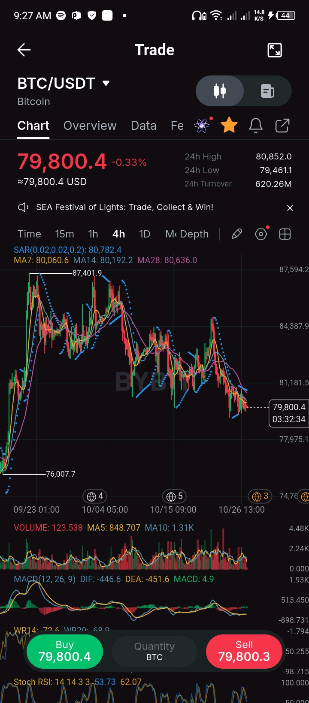Tap the 87,401.9 high price label
The width and height of the screenshot is (309, 703).
pos(87,273)
